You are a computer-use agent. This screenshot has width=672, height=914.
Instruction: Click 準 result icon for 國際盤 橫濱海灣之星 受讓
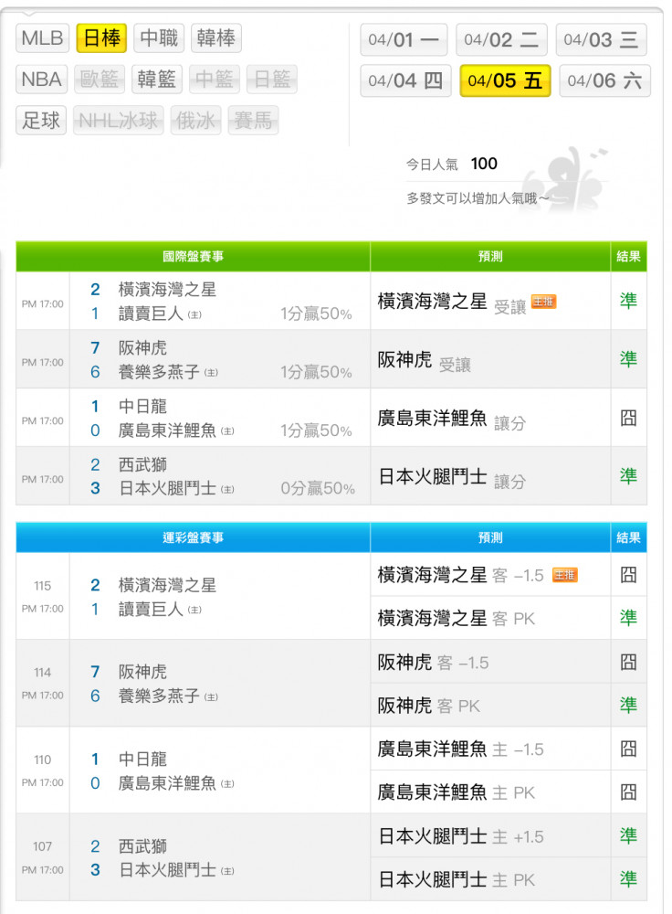[628, 301]
